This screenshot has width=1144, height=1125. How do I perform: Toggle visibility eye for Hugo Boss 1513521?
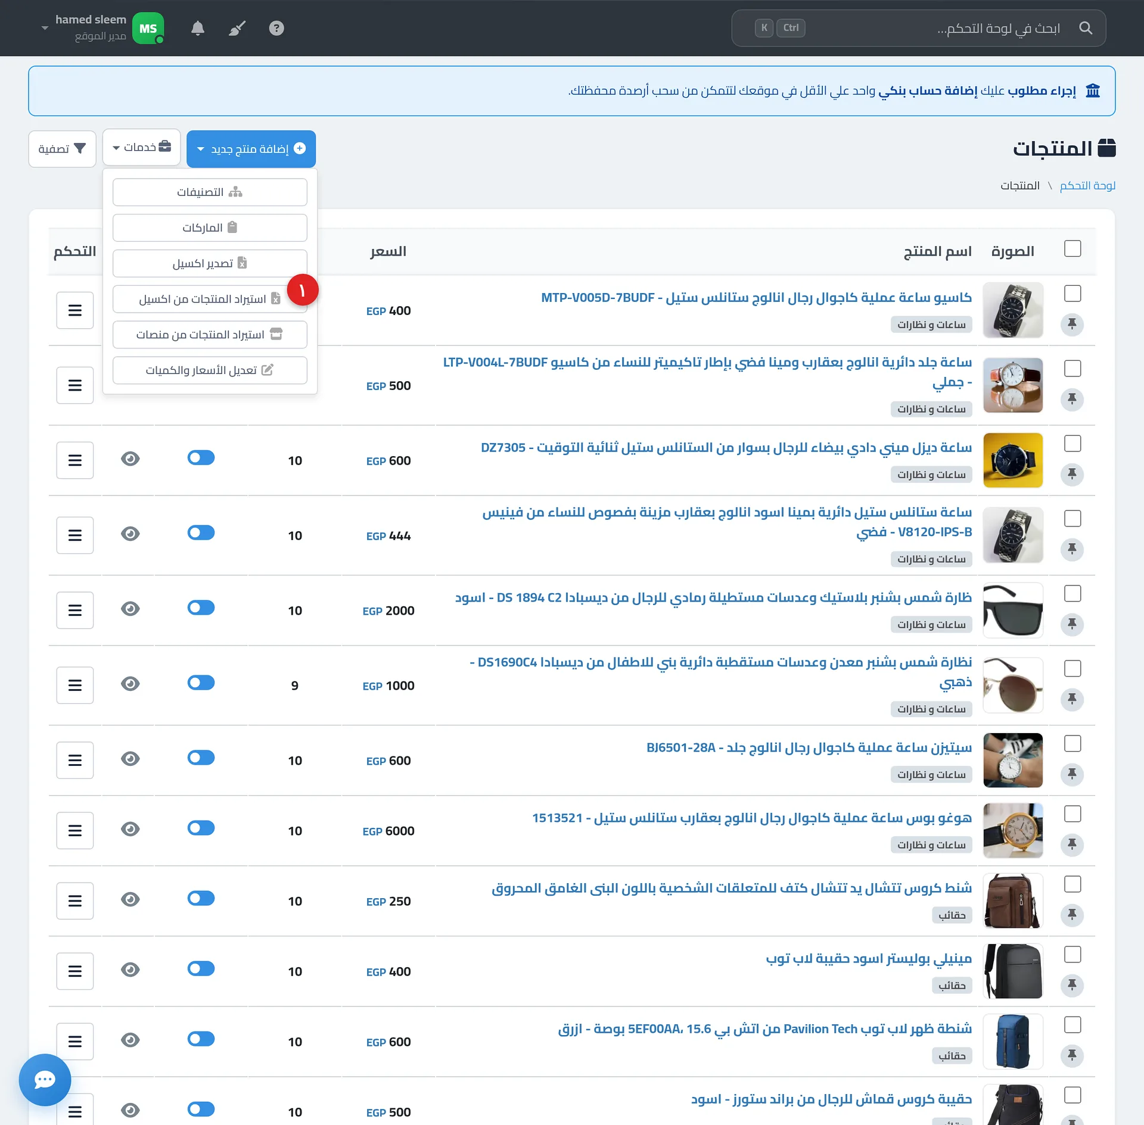click(x=130, y=829)
